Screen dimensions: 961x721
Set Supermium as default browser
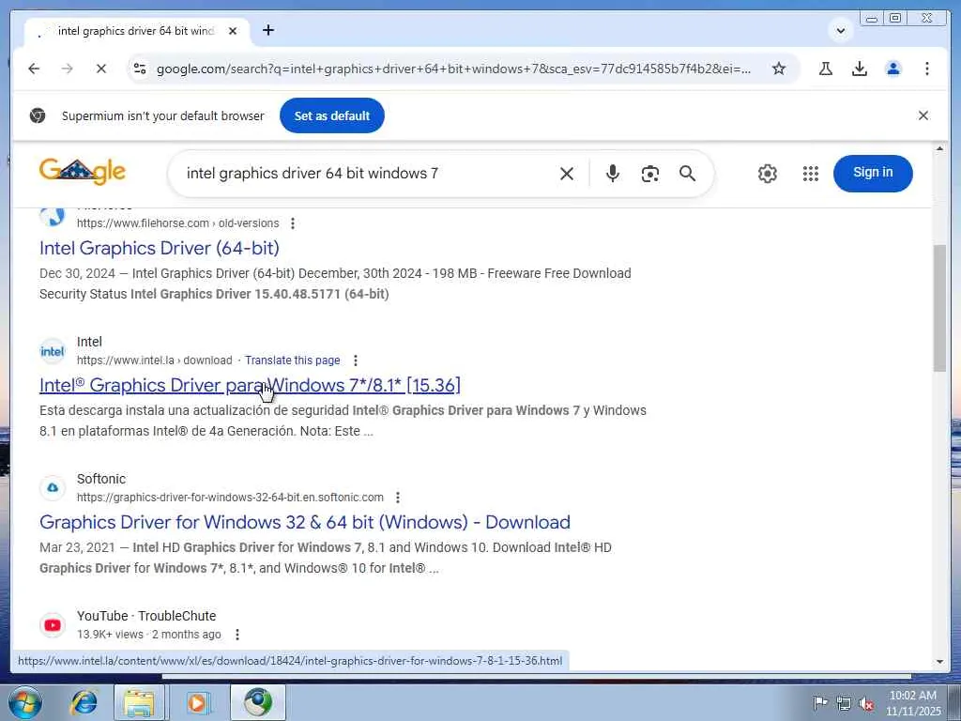pos(331,115)
